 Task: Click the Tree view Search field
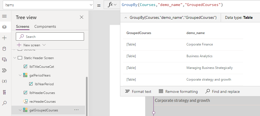50,36
